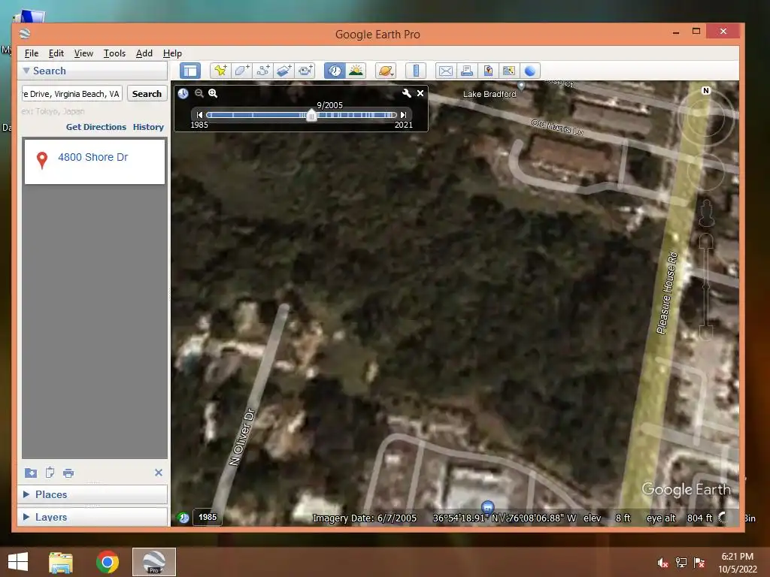
Task: Click the taskbar clock showing 6:21 PM
Action: click(x=737, y=563)
